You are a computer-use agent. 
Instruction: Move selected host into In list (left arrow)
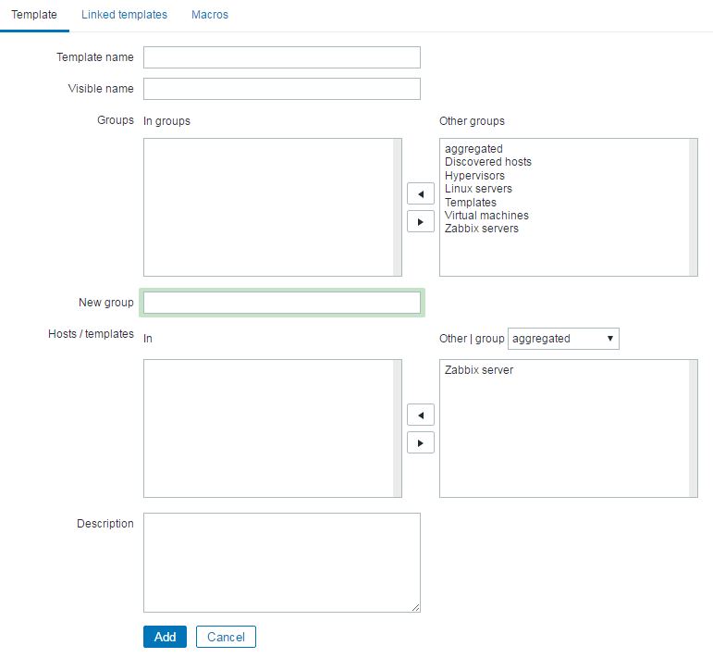point(421,416)
